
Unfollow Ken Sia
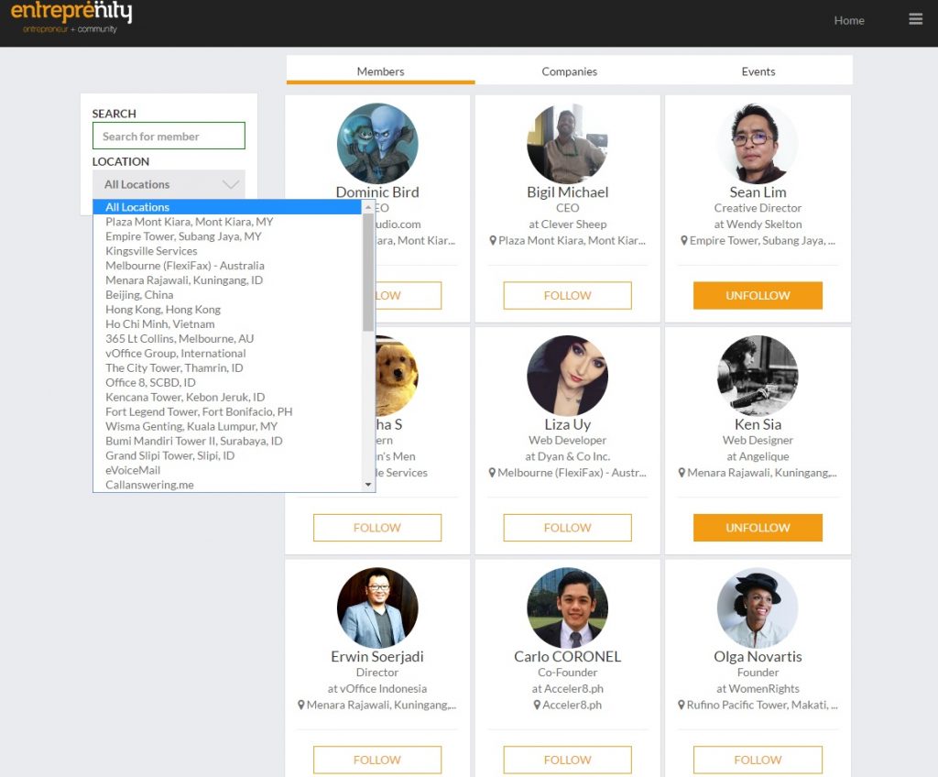758,528
